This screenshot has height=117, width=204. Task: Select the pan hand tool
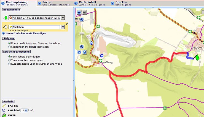click(x=79, y=52)
